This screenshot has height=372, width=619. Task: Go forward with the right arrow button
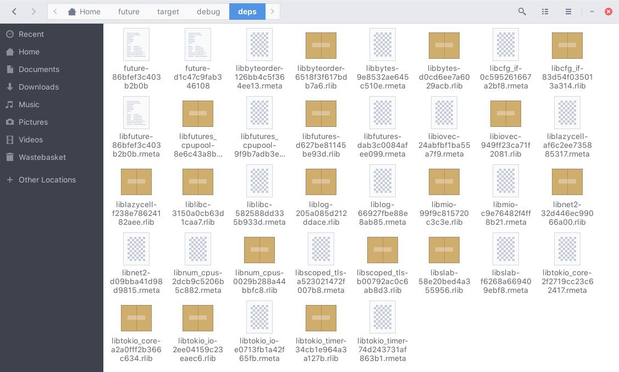click(x=34, y=12)
